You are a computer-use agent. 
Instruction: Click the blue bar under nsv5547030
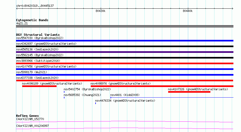coord(125,41)
